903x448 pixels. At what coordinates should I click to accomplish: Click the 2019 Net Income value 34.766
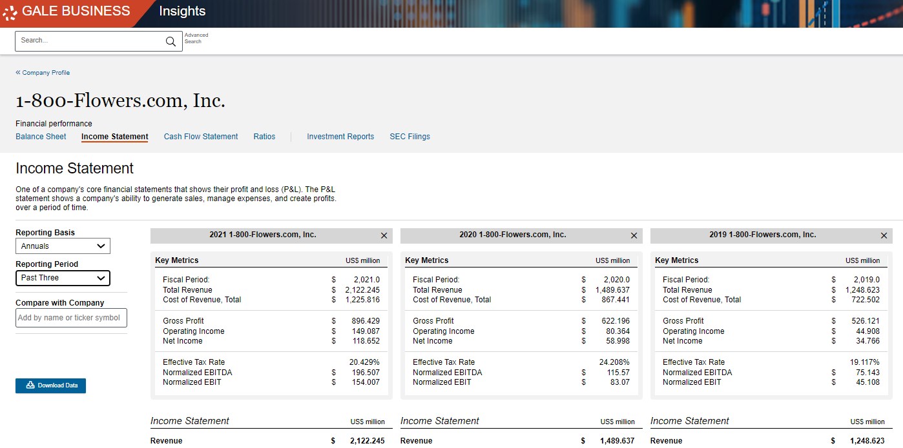point(868,341)
